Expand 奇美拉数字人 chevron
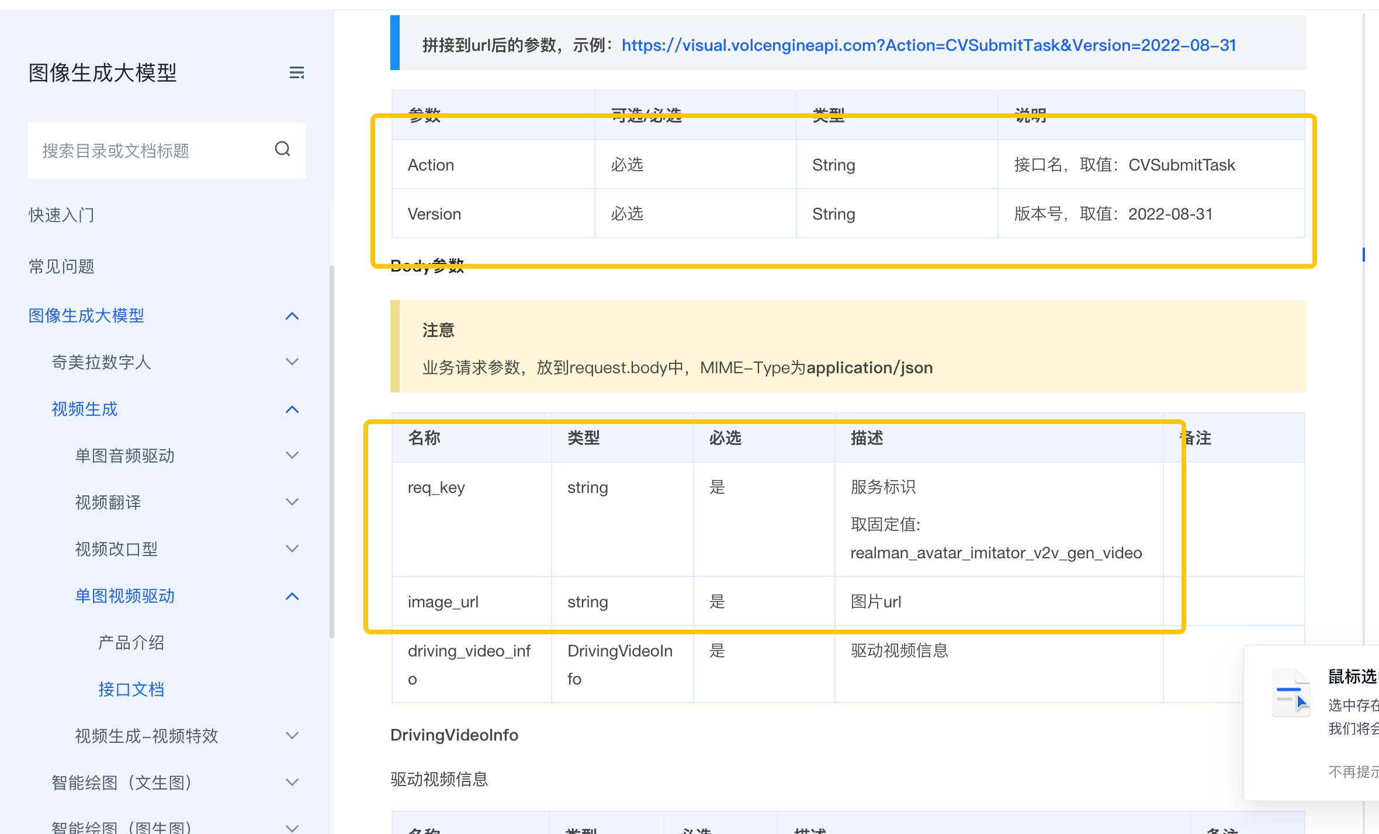 click(x=292, y=362)
